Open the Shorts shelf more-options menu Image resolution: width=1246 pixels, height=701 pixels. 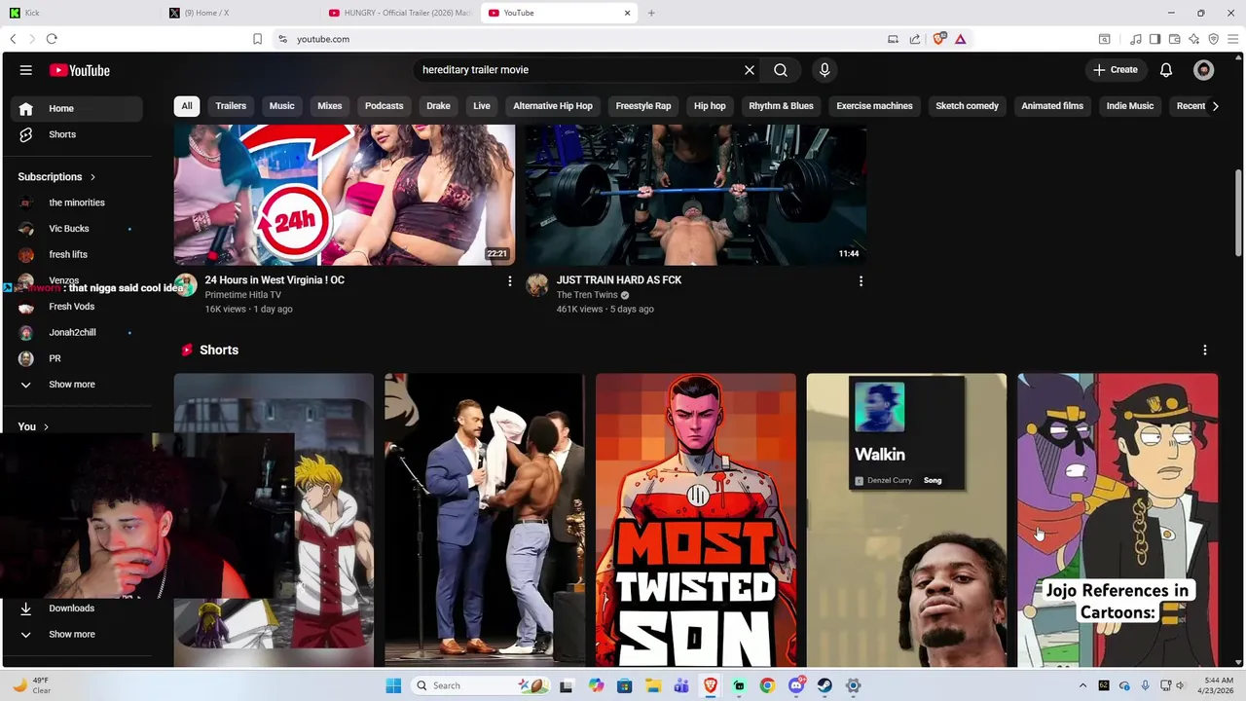click(x=1205, y=350)
